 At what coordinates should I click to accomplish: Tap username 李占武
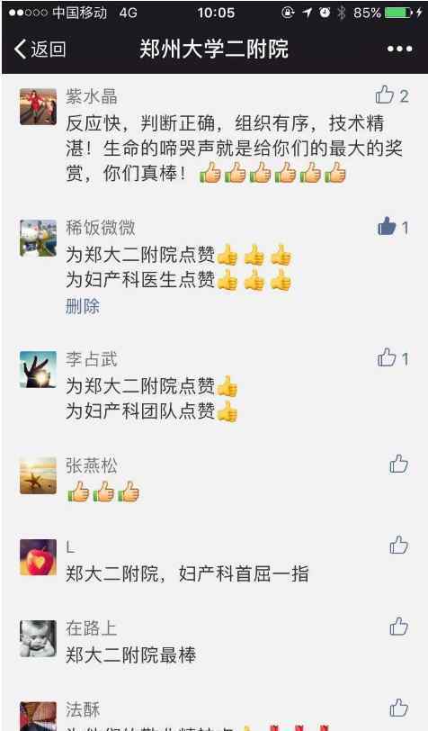tap(92, 359)
